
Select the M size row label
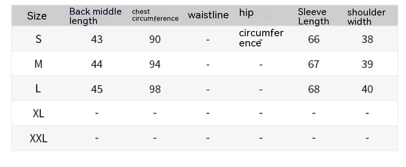[x=38, y=64]
